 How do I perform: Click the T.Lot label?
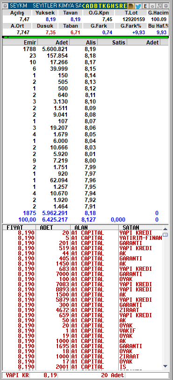tap(130, 13)
